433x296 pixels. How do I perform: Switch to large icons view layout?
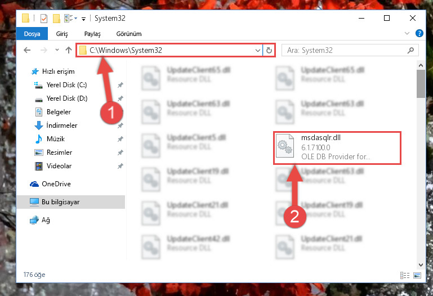417,275
